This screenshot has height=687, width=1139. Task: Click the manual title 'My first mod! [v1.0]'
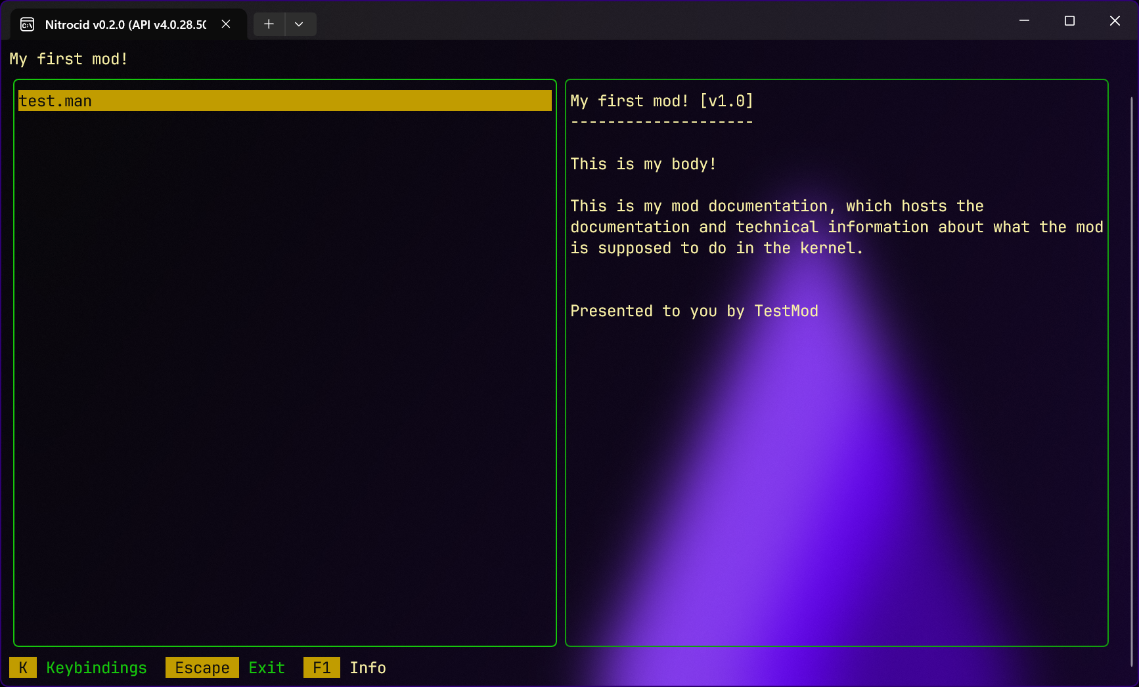pos(661,101)
